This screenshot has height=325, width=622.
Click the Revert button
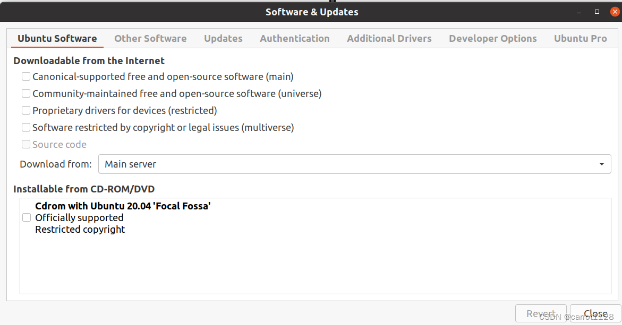coord(541,314)
